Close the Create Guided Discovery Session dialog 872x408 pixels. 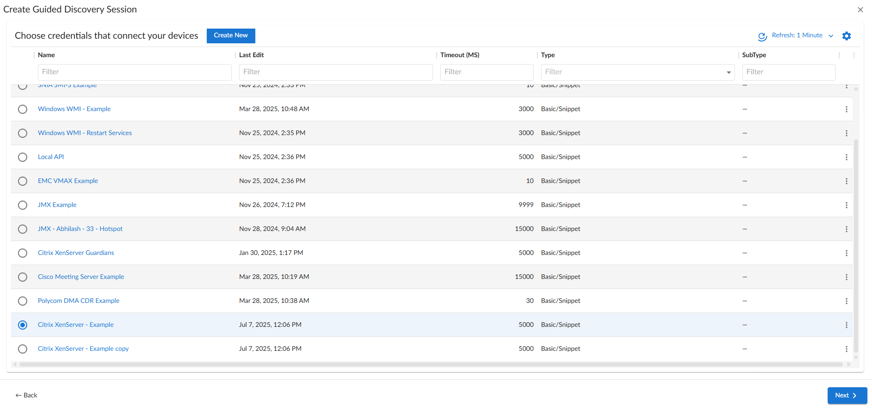tap(860, 10)
